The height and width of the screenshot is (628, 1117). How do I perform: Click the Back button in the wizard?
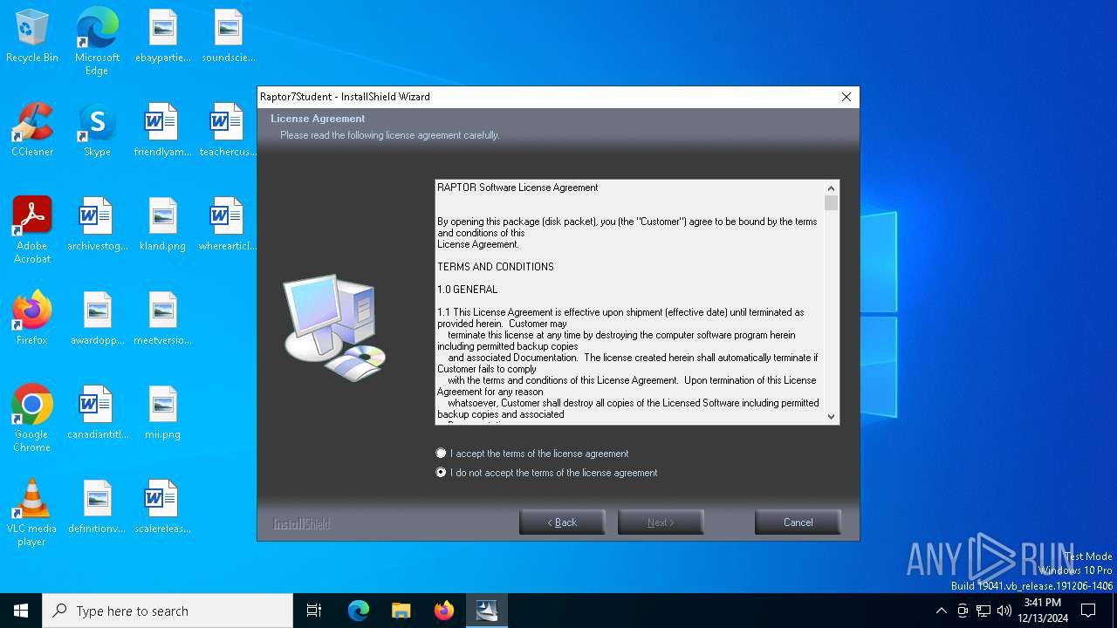click(562, 522)
